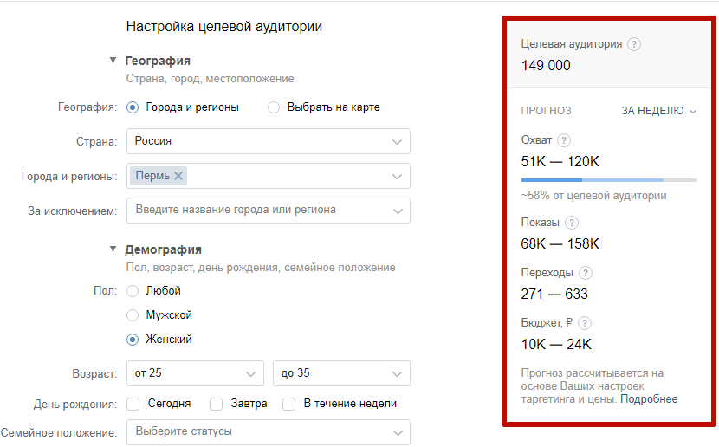
Task: Open help icon next to Целевая аудитория
Action: pos(634,44)
